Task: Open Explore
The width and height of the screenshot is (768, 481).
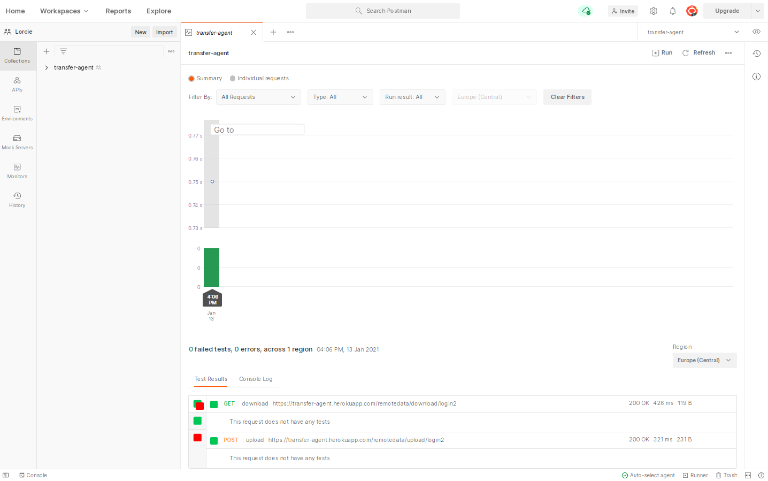Action: click(x=159, y=11)
